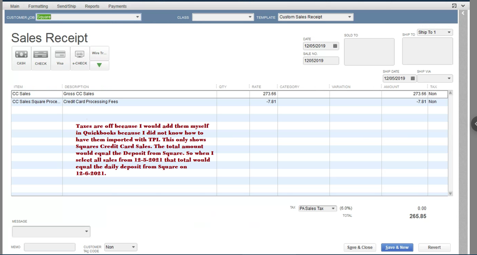Expand more payment methods green arrow

tap(99, 65)
